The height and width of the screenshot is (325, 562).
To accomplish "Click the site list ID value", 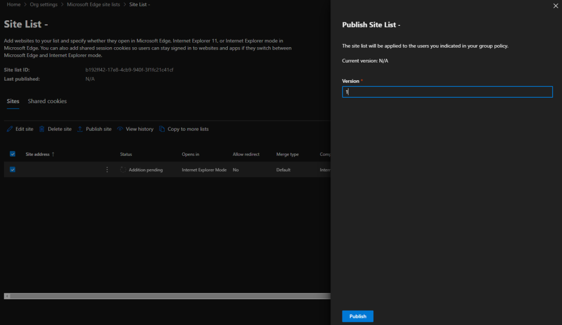I will tap(130, 70).
